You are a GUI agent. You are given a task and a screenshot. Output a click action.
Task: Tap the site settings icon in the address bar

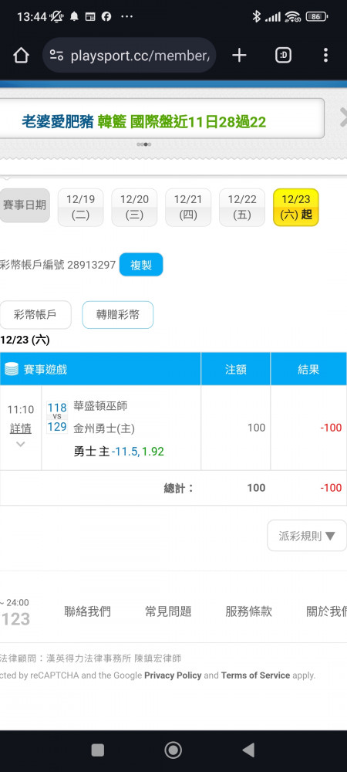click(x=56, y=56)
